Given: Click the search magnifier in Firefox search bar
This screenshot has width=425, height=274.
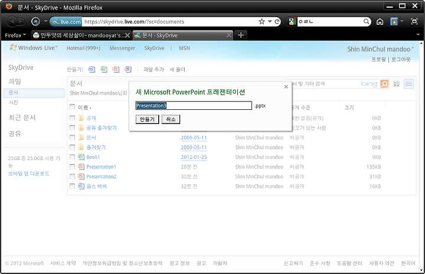Looking at the screenshot, I should tap(366, 21).
